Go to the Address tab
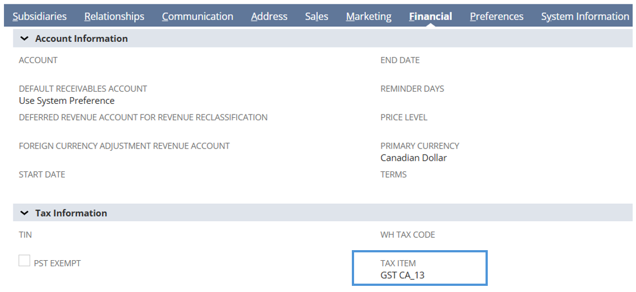 (x=269, y=16)
